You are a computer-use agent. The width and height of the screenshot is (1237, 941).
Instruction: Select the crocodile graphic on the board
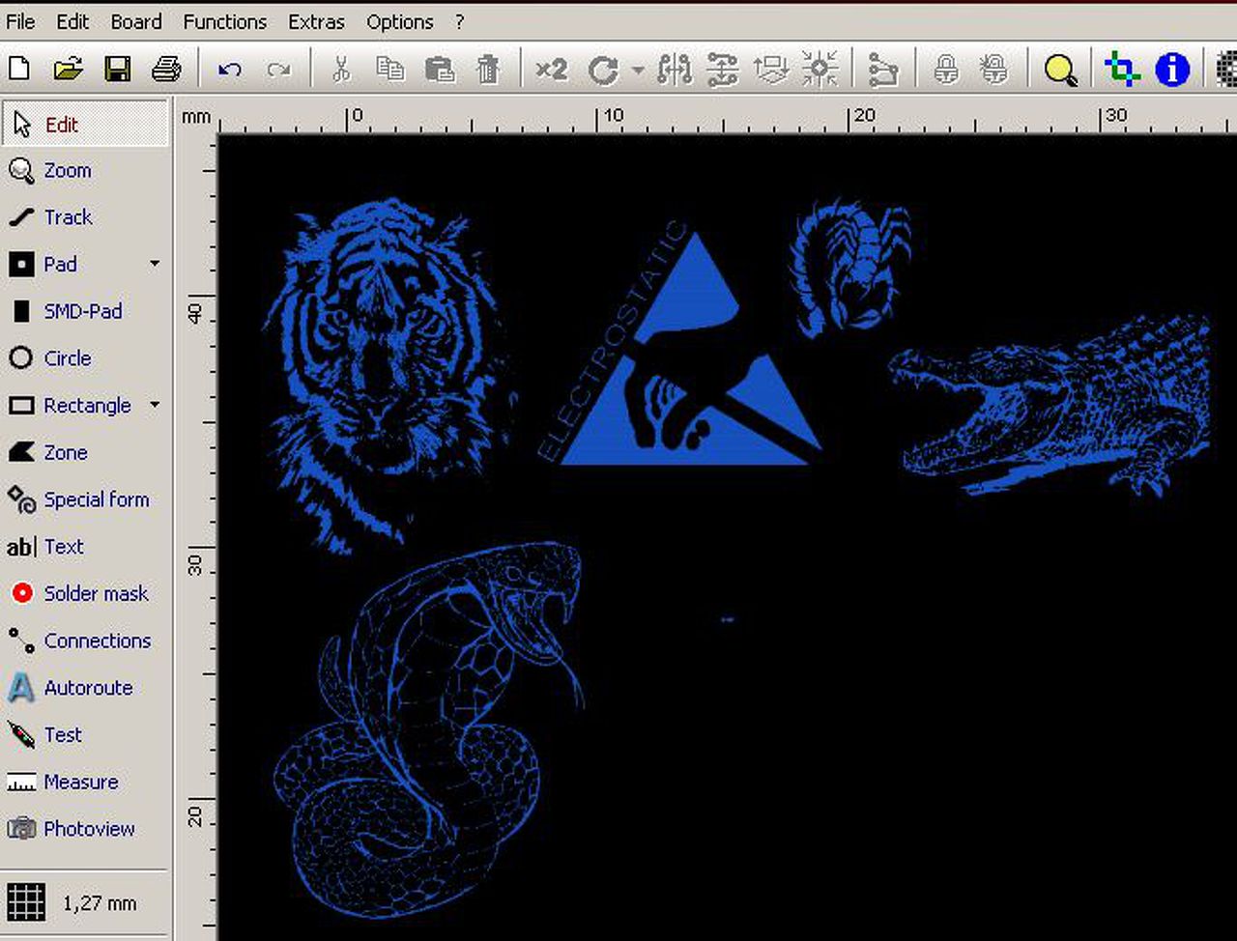(1049, 407)
